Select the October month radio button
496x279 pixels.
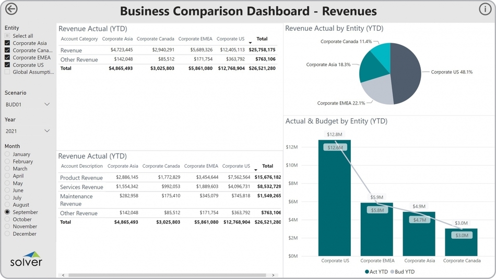coord(7,220)
